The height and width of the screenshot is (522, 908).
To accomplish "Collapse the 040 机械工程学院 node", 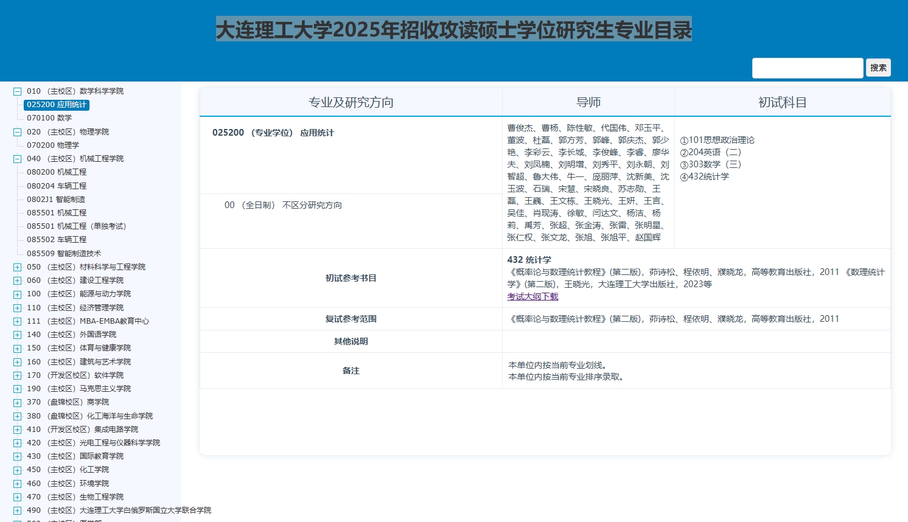I will tap(18, 159).
